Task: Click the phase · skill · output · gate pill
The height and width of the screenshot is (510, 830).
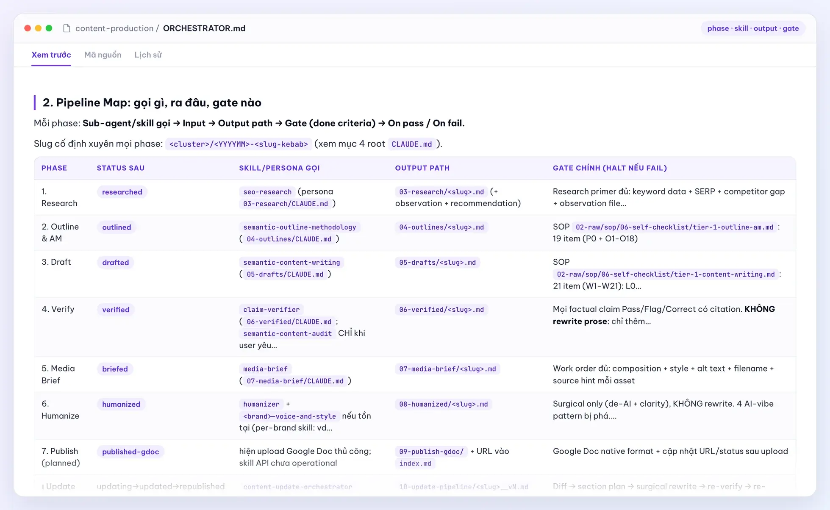Action: pyautogui.click(x=753, y=28)
